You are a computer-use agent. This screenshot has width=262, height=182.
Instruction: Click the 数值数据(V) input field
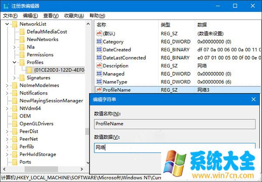175,148
